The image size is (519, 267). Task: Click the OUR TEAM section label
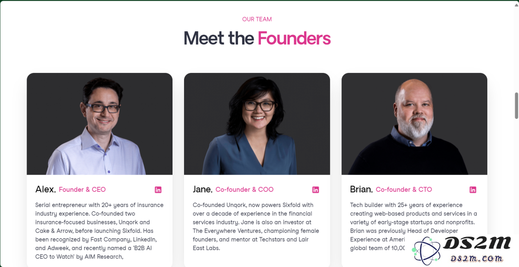coord(257,19)
